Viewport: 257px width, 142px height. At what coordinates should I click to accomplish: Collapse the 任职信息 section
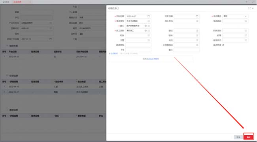coord(7,76)
